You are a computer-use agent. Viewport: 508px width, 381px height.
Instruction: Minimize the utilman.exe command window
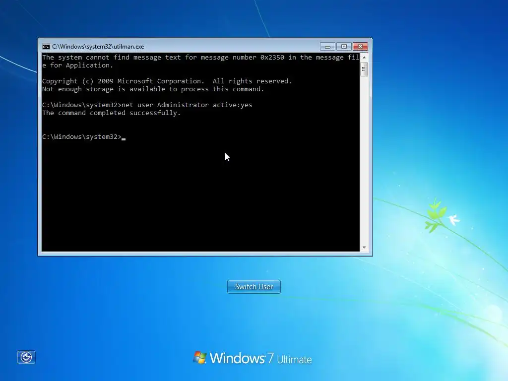coord(327,47)
